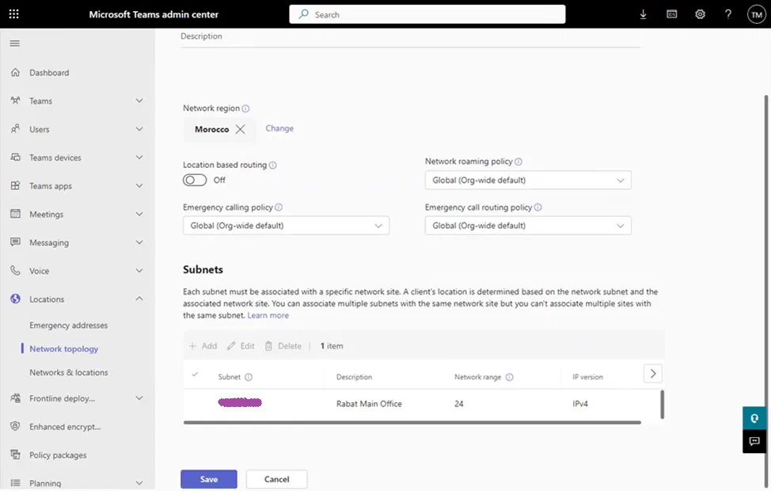771x491 pixels.
Task: Click the Save button
Action: 209,479
